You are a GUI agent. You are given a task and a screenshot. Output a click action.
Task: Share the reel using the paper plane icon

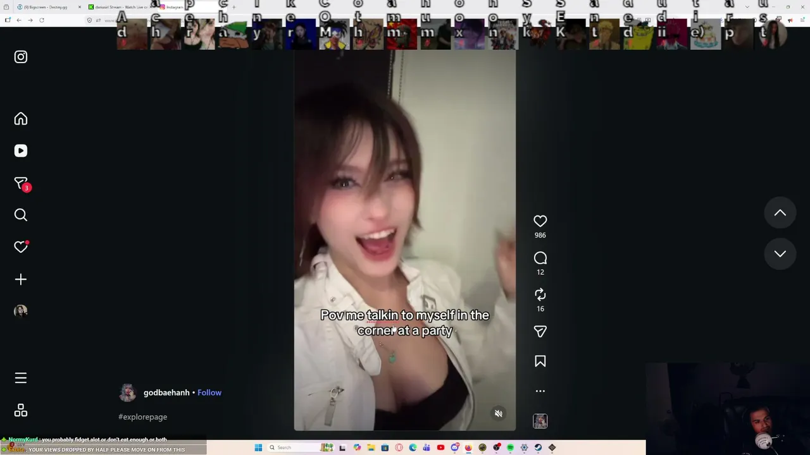540,331
